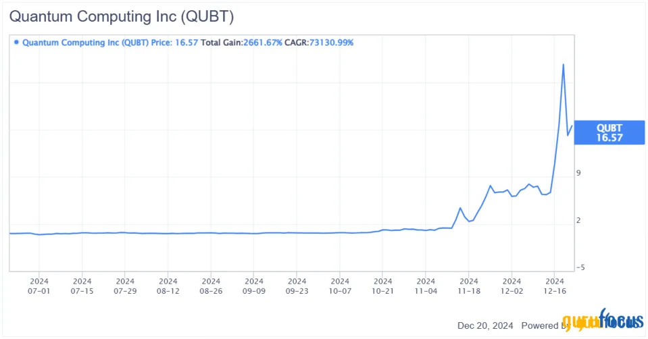The width and height of the screenshot is (648, 339).
Task: Click the y-axis value -5
Action: [580, 267]
